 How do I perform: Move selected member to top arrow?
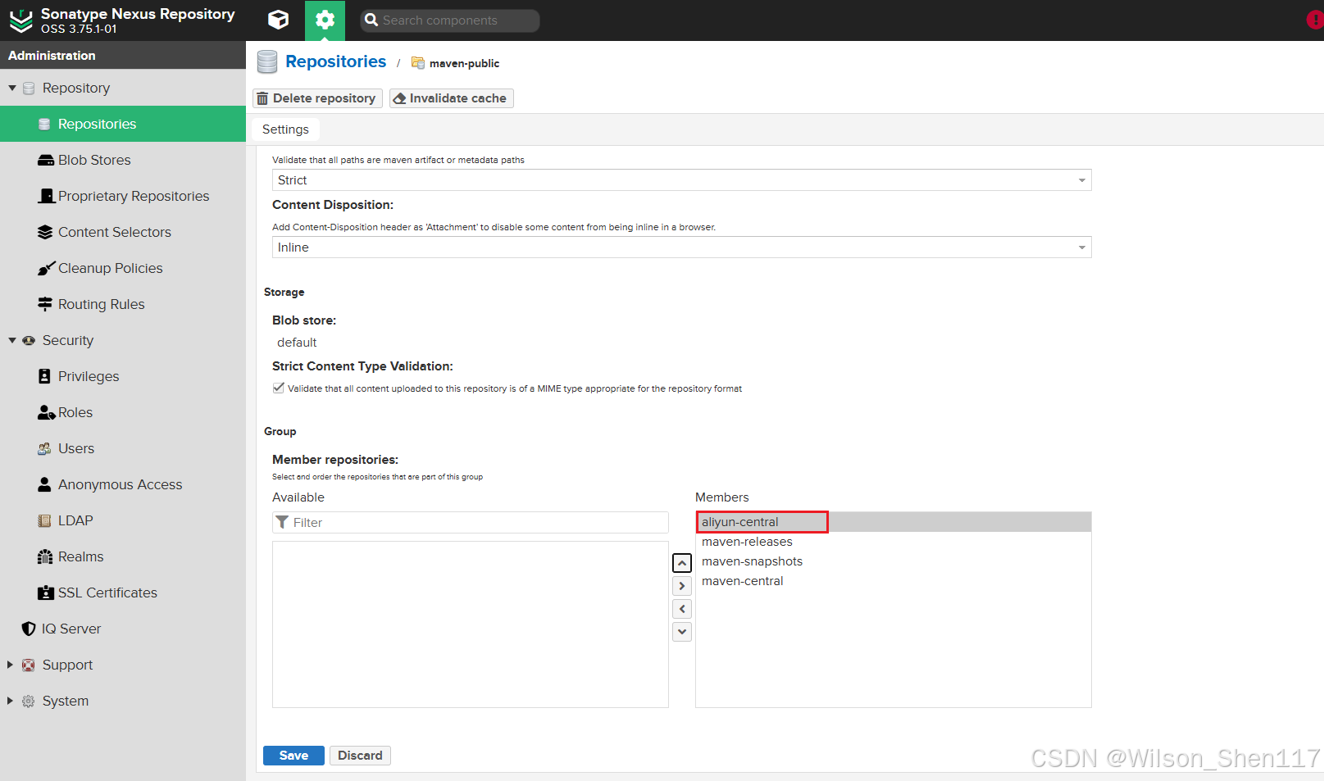(x=682, y=563)
